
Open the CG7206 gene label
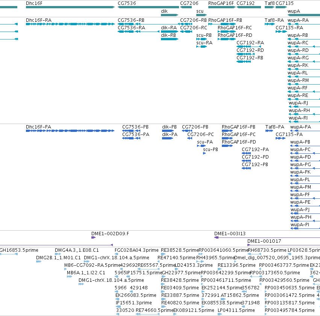point(189,3)
